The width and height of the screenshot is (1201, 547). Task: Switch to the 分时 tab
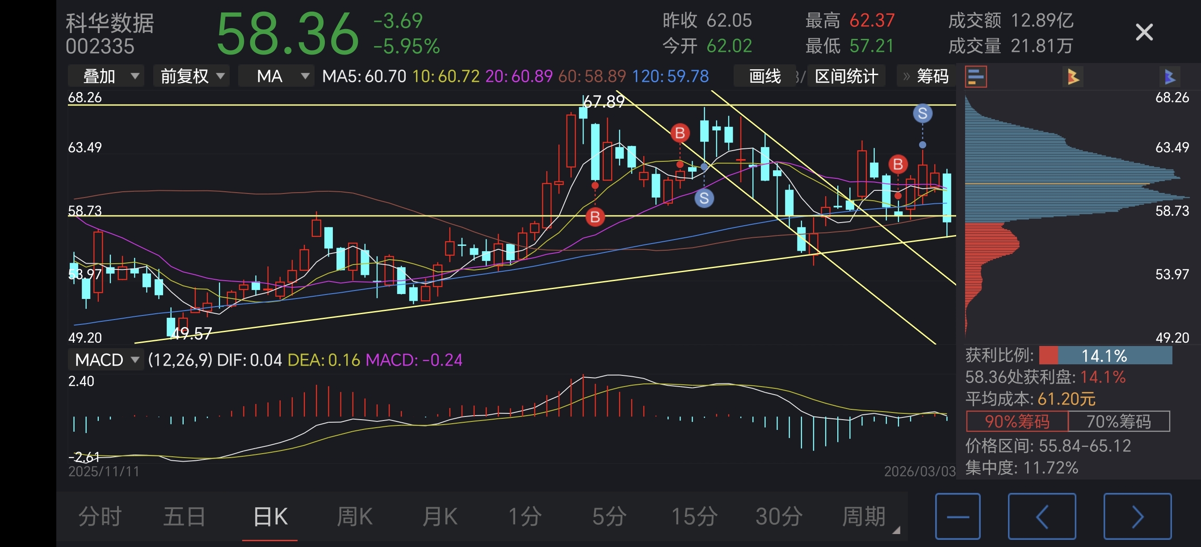point(100,517)
